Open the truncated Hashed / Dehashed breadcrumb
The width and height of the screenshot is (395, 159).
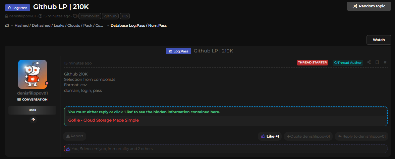[x=59, y=25]
